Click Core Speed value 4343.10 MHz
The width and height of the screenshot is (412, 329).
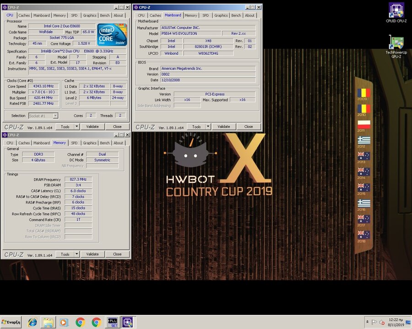[43, 86]
